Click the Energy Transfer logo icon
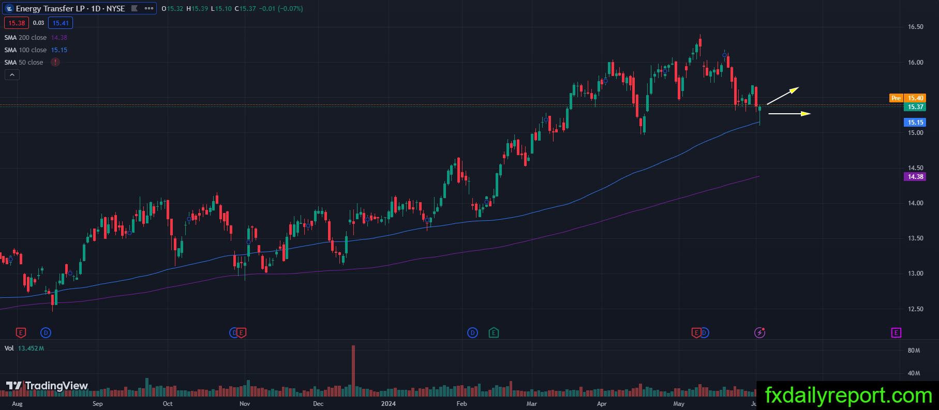 [9, 8]
